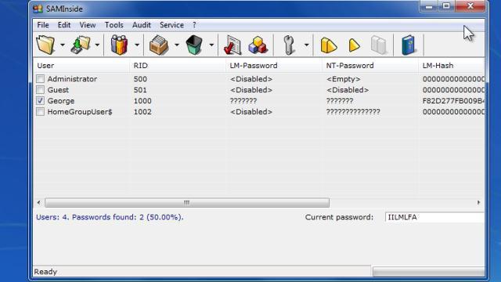Click the grayed-out pause attack icon
This screenshot has width=501, height=282.
378,45
